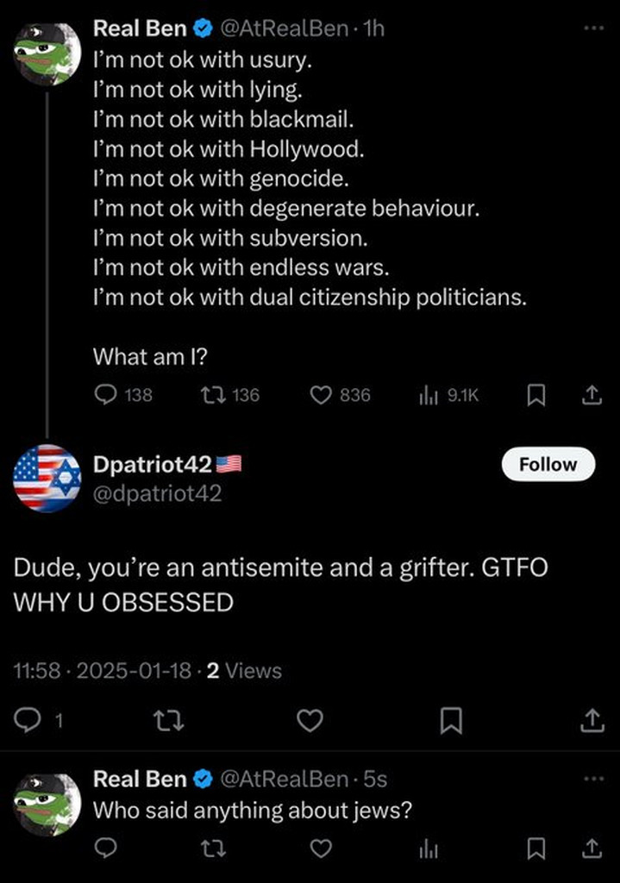The height and width of the screenshot is (883, 620).
Task: Reply to Real Ben's original post
Action: (105, 395)
